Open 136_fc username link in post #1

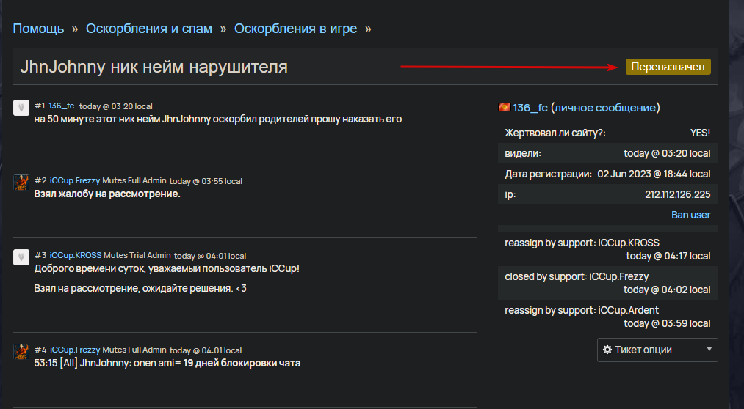click(61, 106)
